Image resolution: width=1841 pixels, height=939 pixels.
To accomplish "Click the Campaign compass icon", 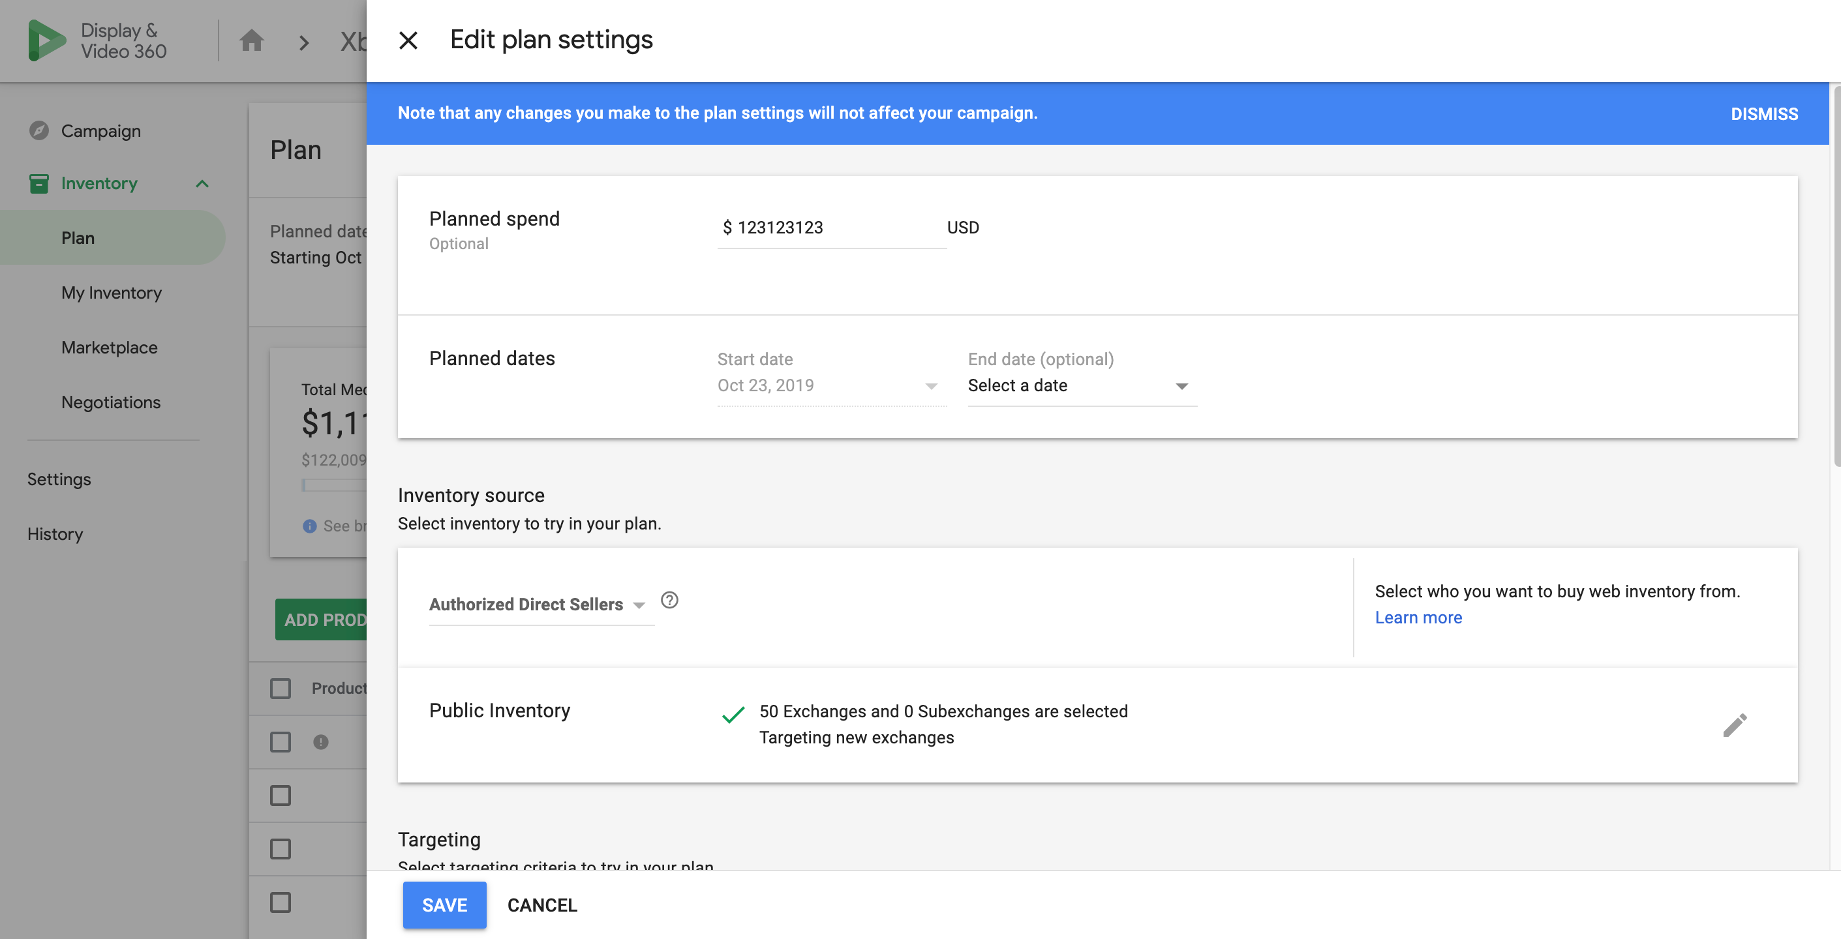I will coord(38,131).
